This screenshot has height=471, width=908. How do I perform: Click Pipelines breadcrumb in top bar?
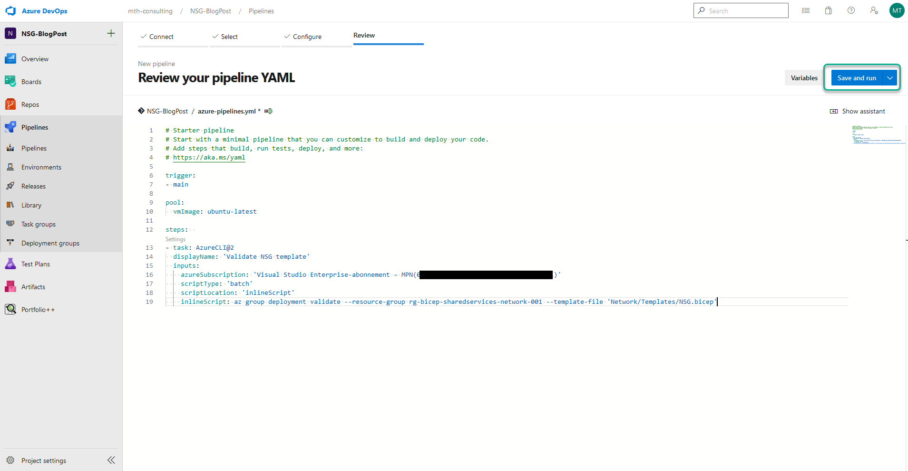(261, 11)
